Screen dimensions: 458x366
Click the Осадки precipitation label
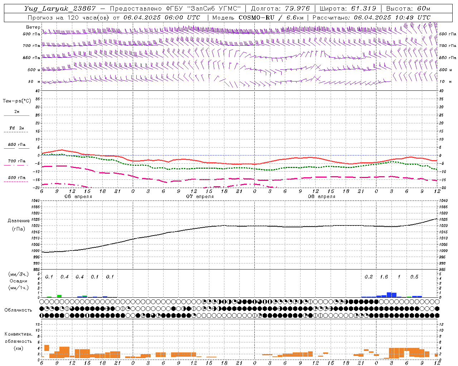pos(18,281)
